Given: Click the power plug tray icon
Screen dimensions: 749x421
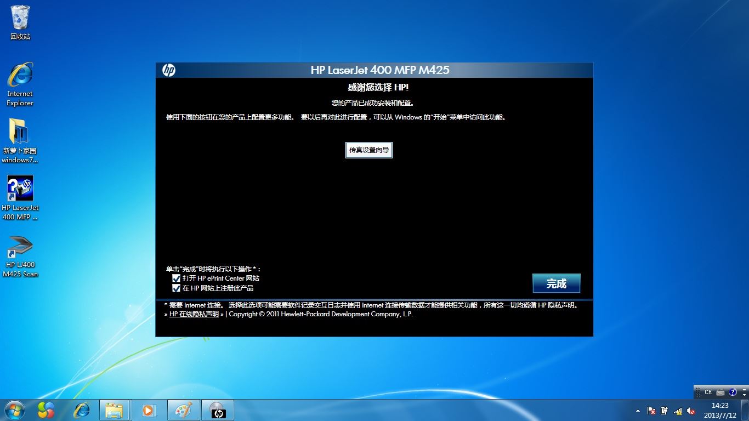Looking at the screenshot, I should (x=664, y=411).
